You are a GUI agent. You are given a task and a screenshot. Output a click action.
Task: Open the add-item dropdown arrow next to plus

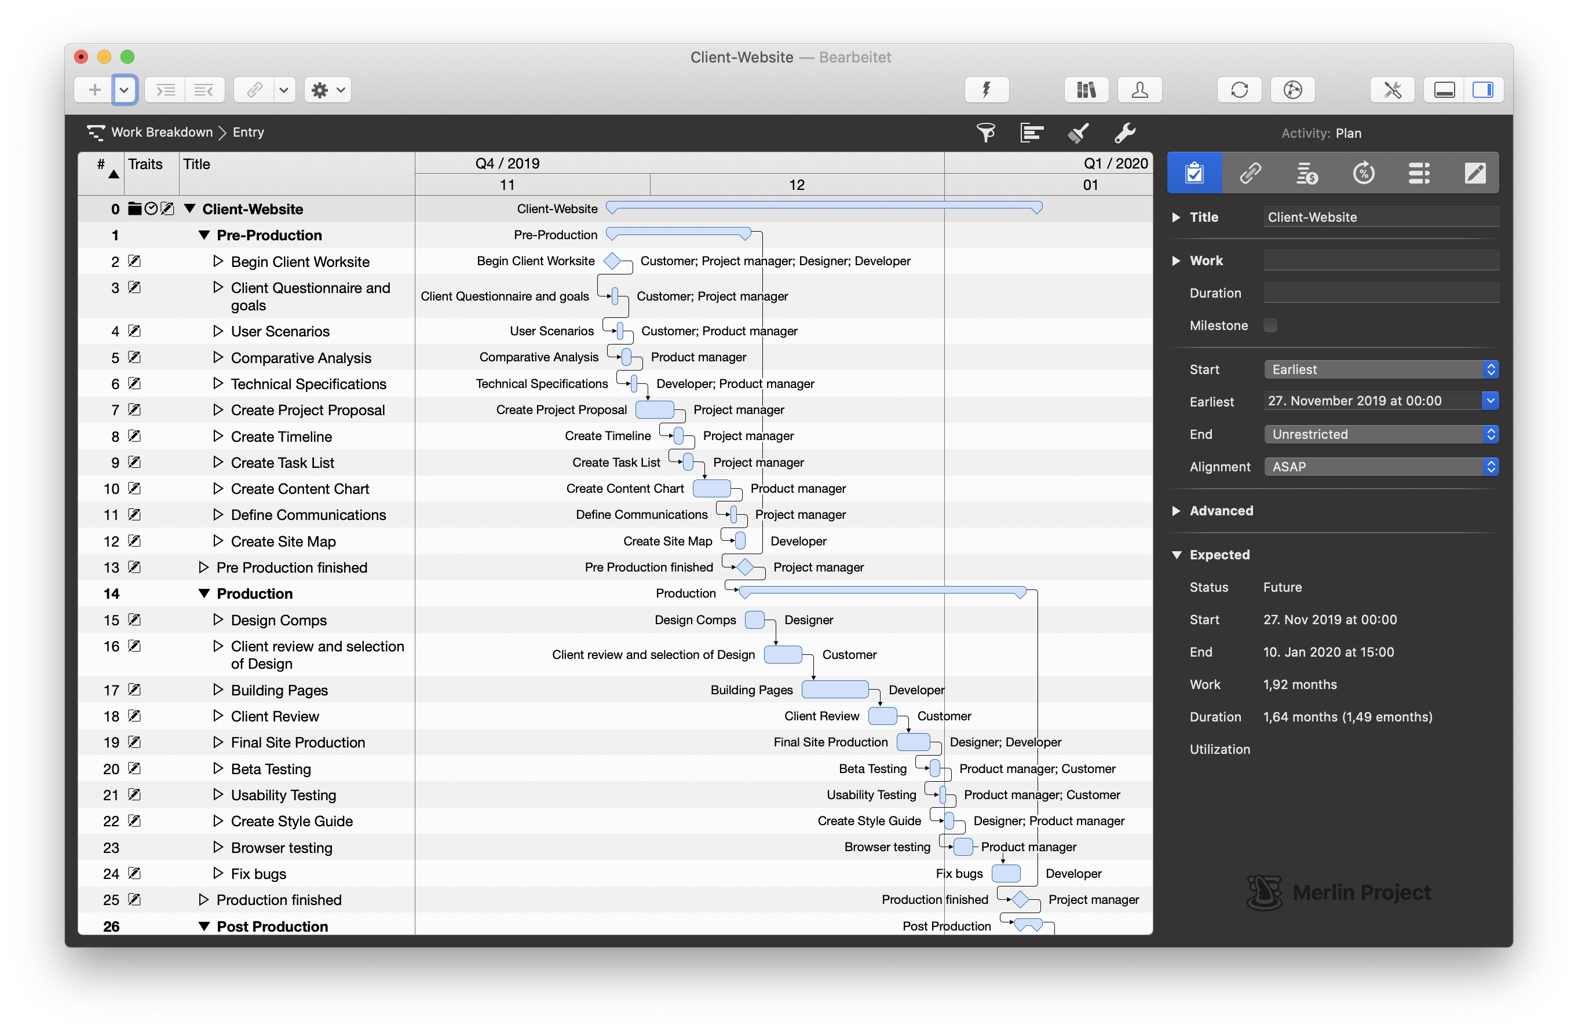tap(125, 89)
